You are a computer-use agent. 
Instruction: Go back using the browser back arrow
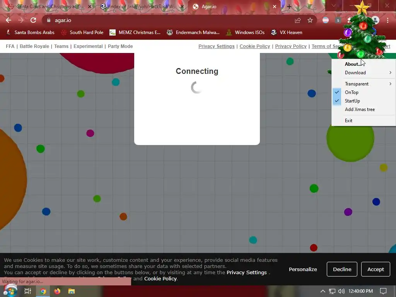(9, 20)
